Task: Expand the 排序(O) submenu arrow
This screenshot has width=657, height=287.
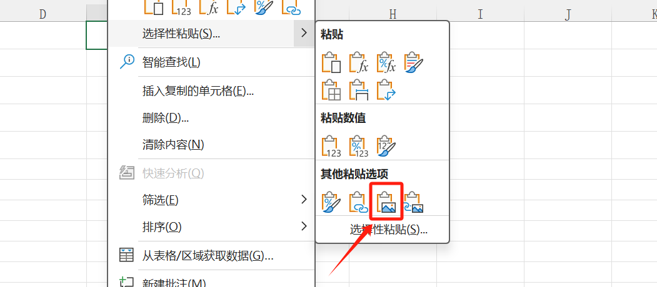Action: click(304, 226)
